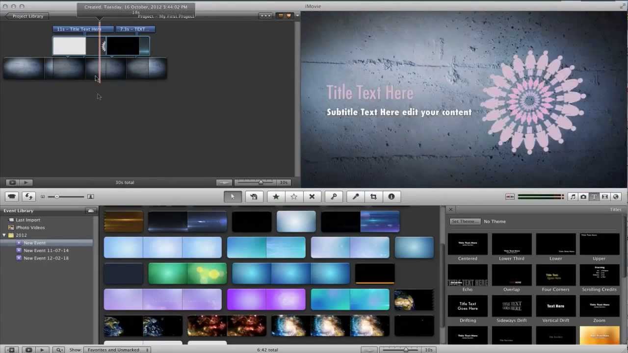Play selected events from beginning
This screenshot has height=353, width=628.
tap(42, 350)
